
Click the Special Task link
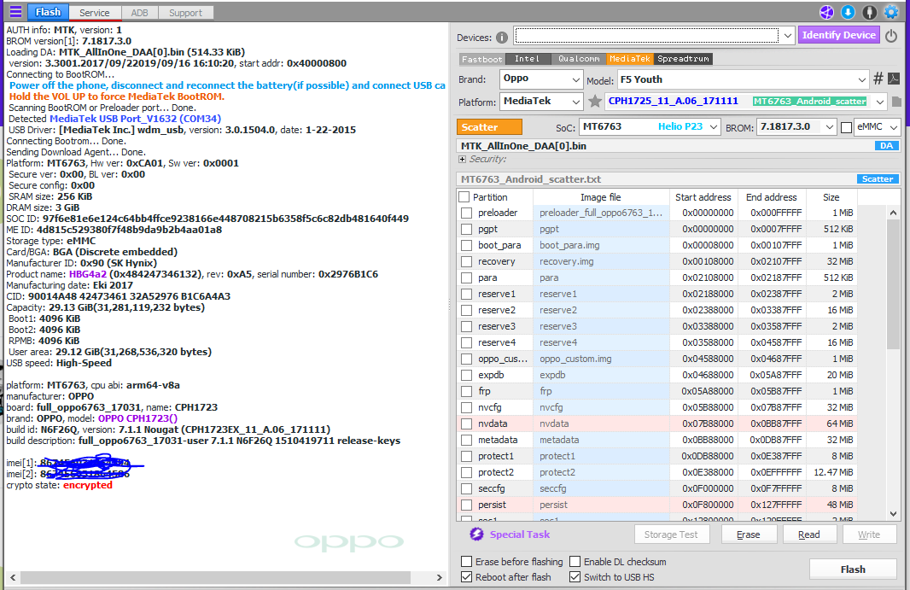pos(519,535)
